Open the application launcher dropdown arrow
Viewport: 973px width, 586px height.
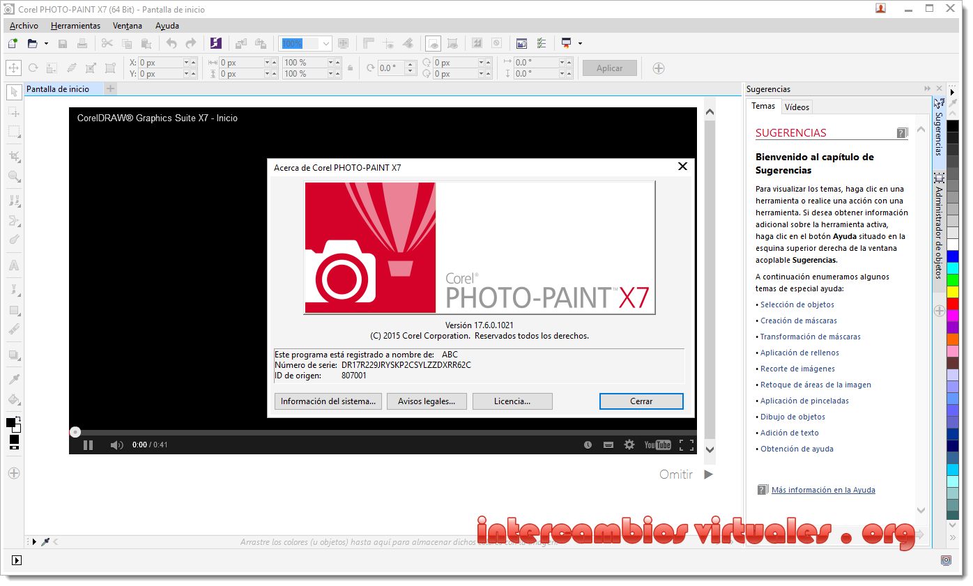pos(580,43)
